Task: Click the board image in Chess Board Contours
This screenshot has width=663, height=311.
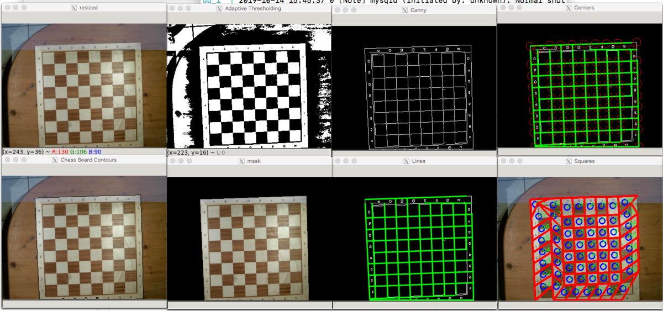Action: (83, 238)
